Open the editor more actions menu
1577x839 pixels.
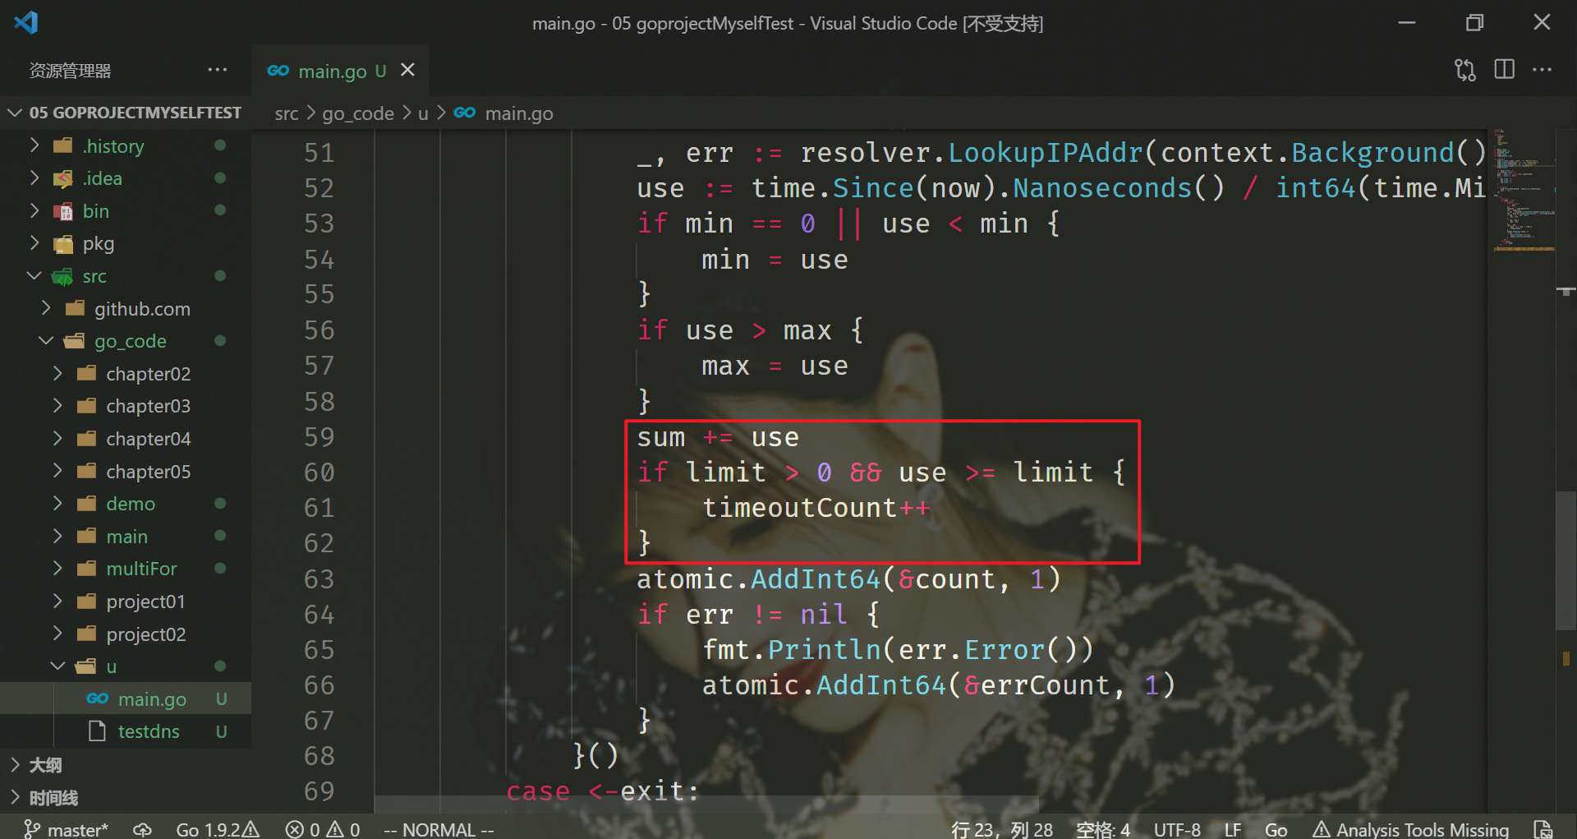pos(1542,70)
